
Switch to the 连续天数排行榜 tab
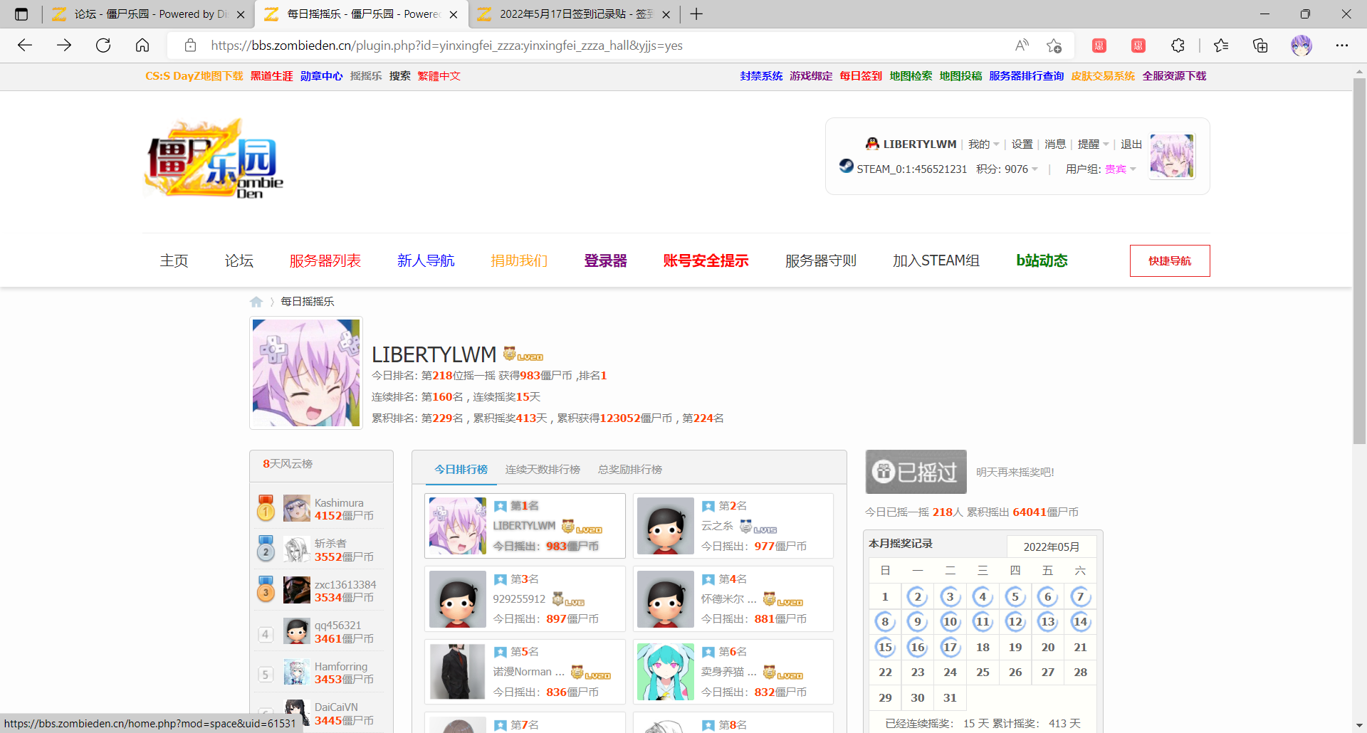point(543,470)
